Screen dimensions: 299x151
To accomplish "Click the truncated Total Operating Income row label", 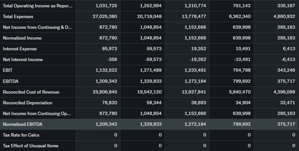I will click(36, 6).
